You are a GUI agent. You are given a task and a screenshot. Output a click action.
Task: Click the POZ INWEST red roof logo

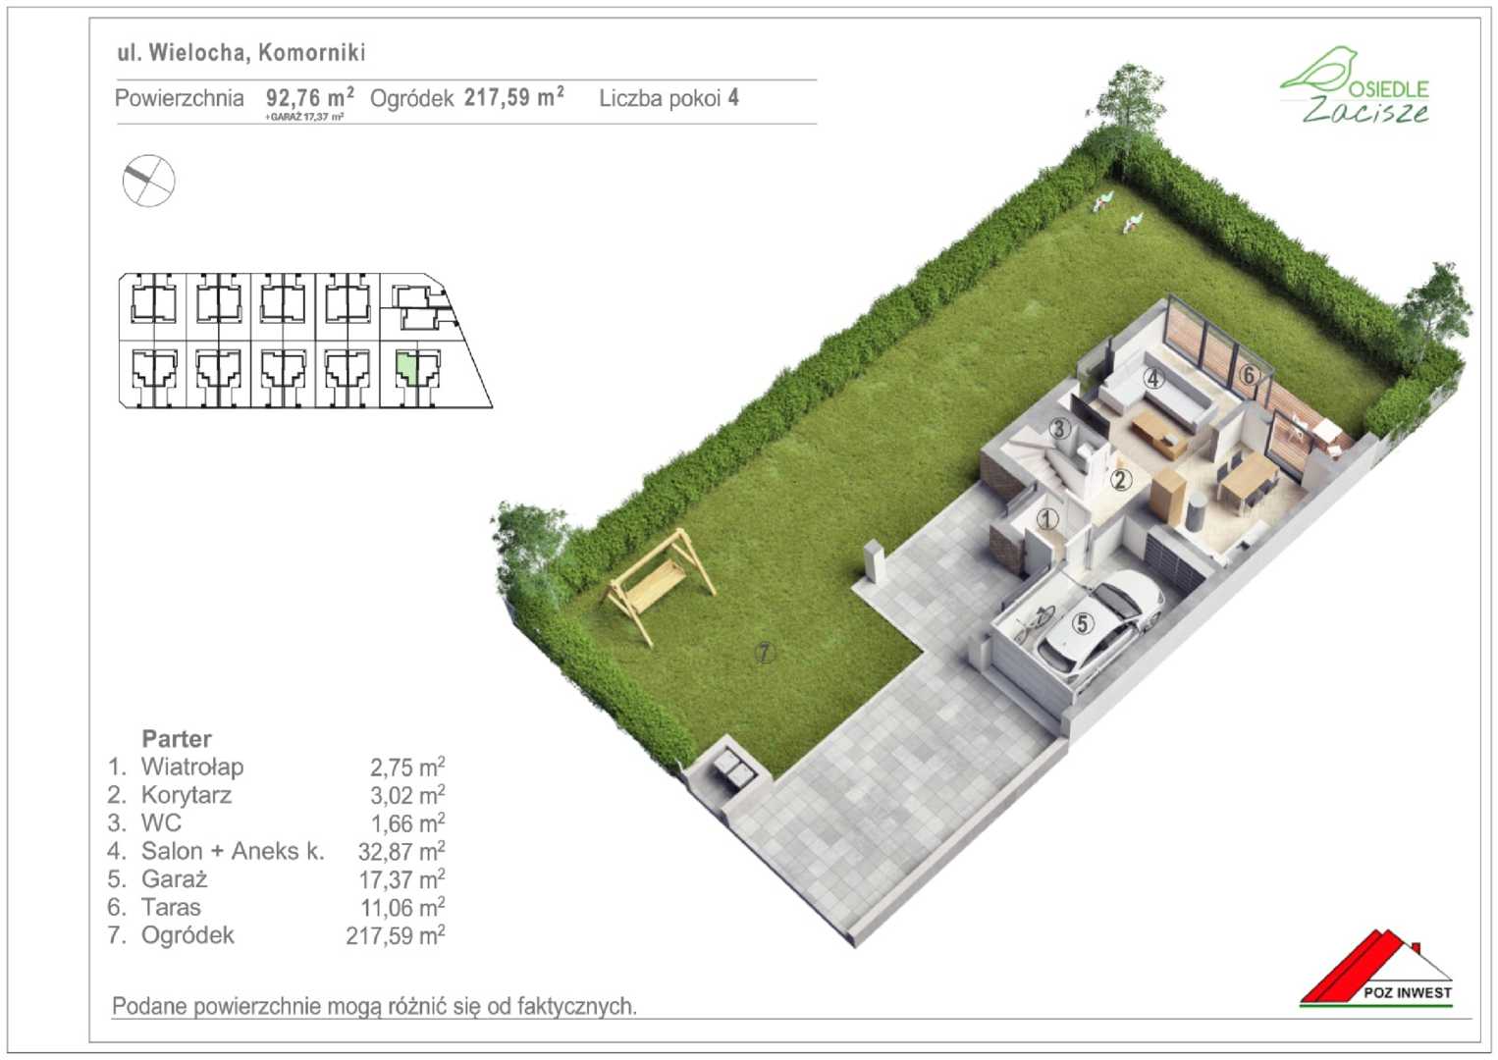[x=1376, y=969]
